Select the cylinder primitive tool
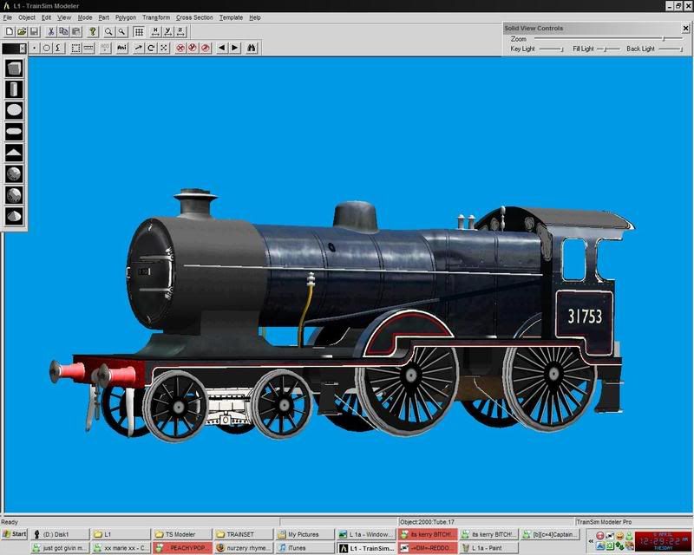The width and height of the screenshot is (694, 555). [14, 89]
